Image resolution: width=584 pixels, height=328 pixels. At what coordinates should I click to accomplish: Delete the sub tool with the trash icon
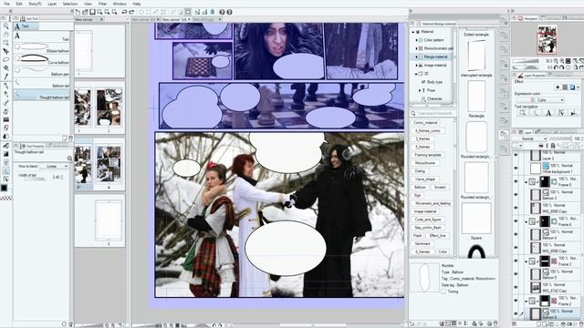[x=70, y=138]
